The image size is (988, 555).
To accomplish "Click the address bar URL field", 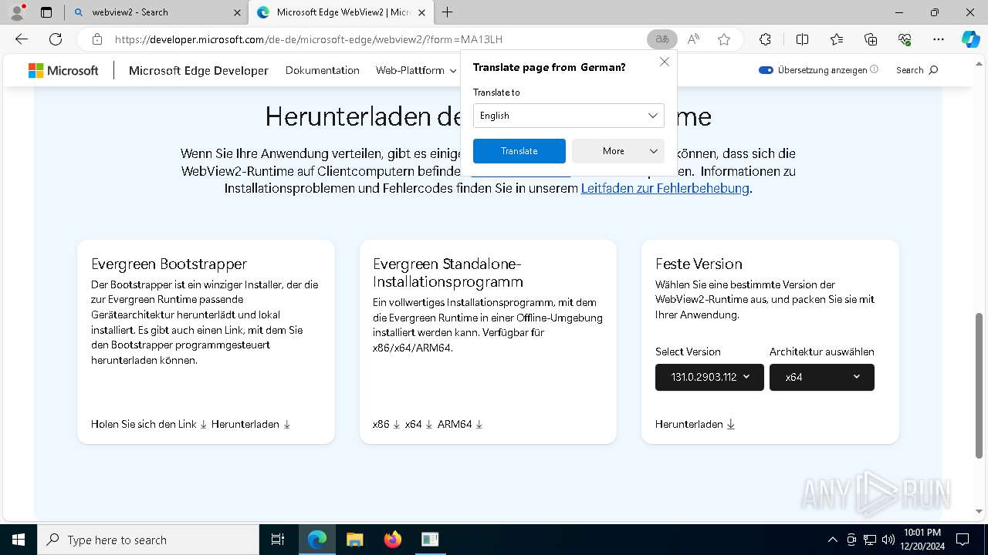I will 376,39.
